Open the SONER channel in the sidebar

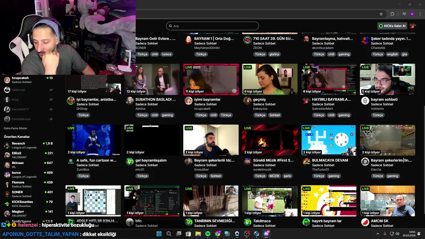[x=29, y=194]
